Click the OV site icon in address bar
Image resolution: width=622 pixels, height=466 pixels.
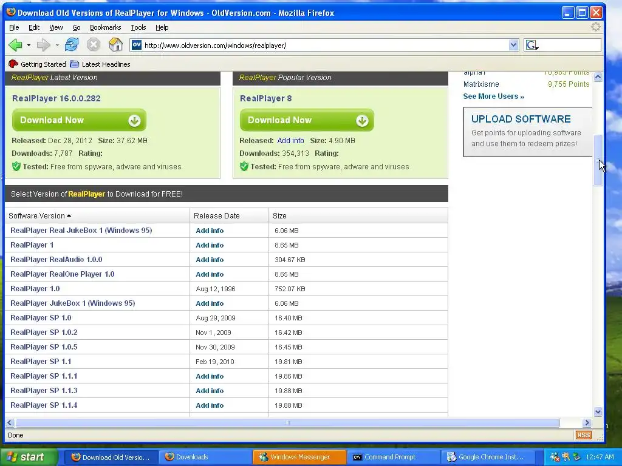click(x=137, y=45)
